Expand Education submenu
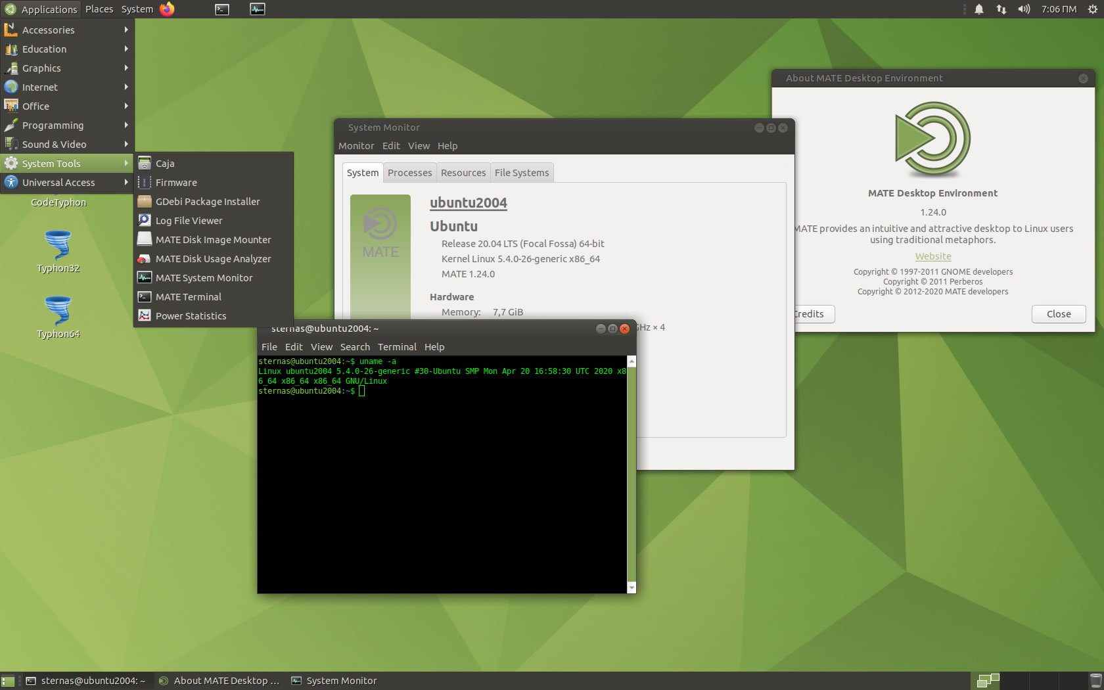Image resolution: width=1104 pixels, height=690 pixels. [67, 49]
